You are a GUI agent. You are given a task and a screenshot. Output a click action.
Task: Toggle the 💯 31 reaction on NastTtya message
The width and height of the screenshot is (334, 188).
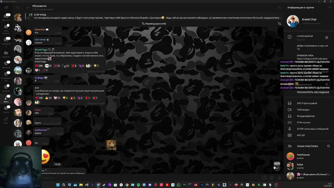click(x=57, y=66)
